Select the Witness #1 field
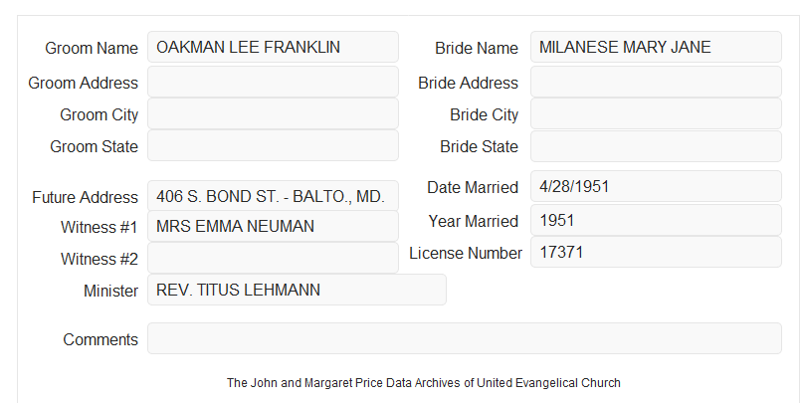 tap(273, 226)
